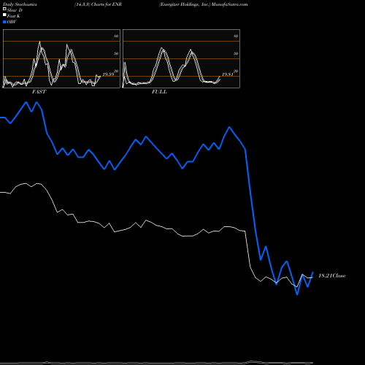Click the '(14,3,3) Charts for ENR' text
The width and height of the screenshot is (365, 365).
(x=98, y=4)
